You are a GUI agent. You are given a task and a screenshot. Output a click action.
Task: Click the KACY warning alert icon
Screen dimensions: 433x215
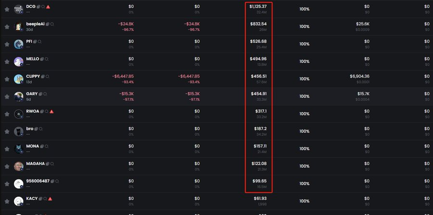50,199
